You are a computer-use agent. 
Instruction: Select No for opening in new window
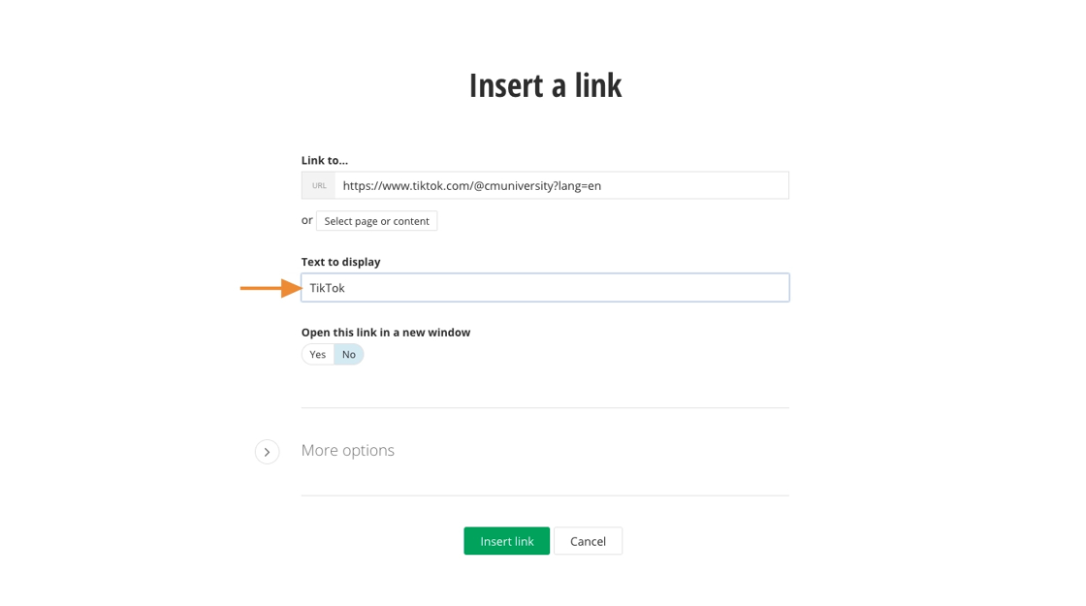click(349, 355)
